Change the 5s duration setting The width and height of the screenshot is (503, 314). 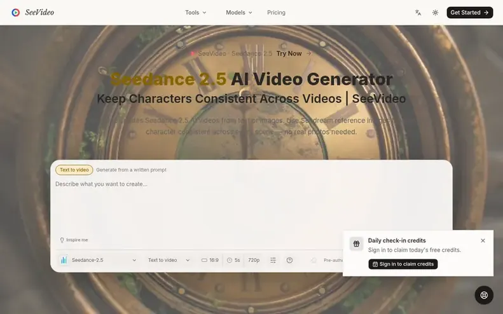pos(233,260)
